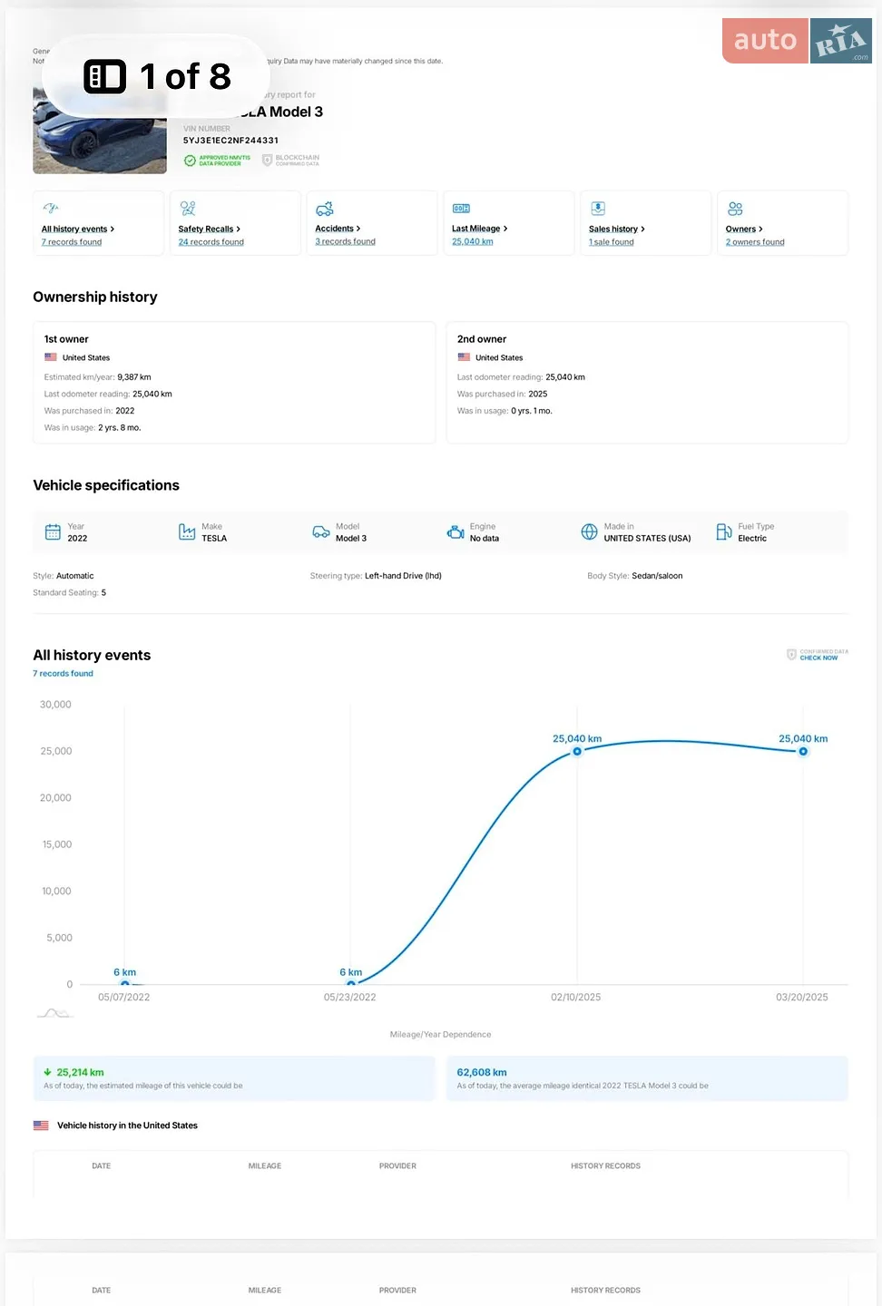Screen dimensions: 882x1306
Task: Click the Vehicle specifications heading
Action: [106, 485]
